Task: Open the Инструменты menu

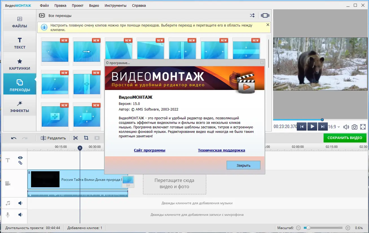Action: tap(115, 5)
